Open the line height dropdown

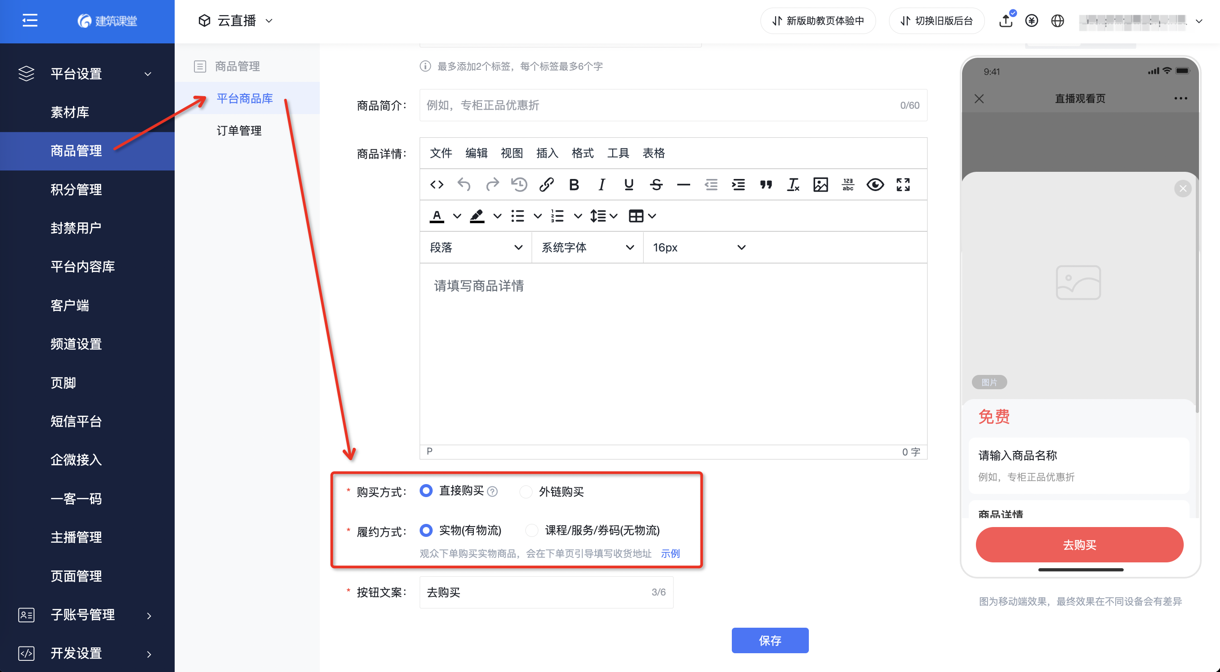point(604,216)
